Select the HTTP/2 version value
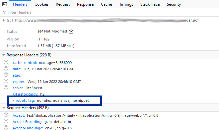 pos(43,39)
